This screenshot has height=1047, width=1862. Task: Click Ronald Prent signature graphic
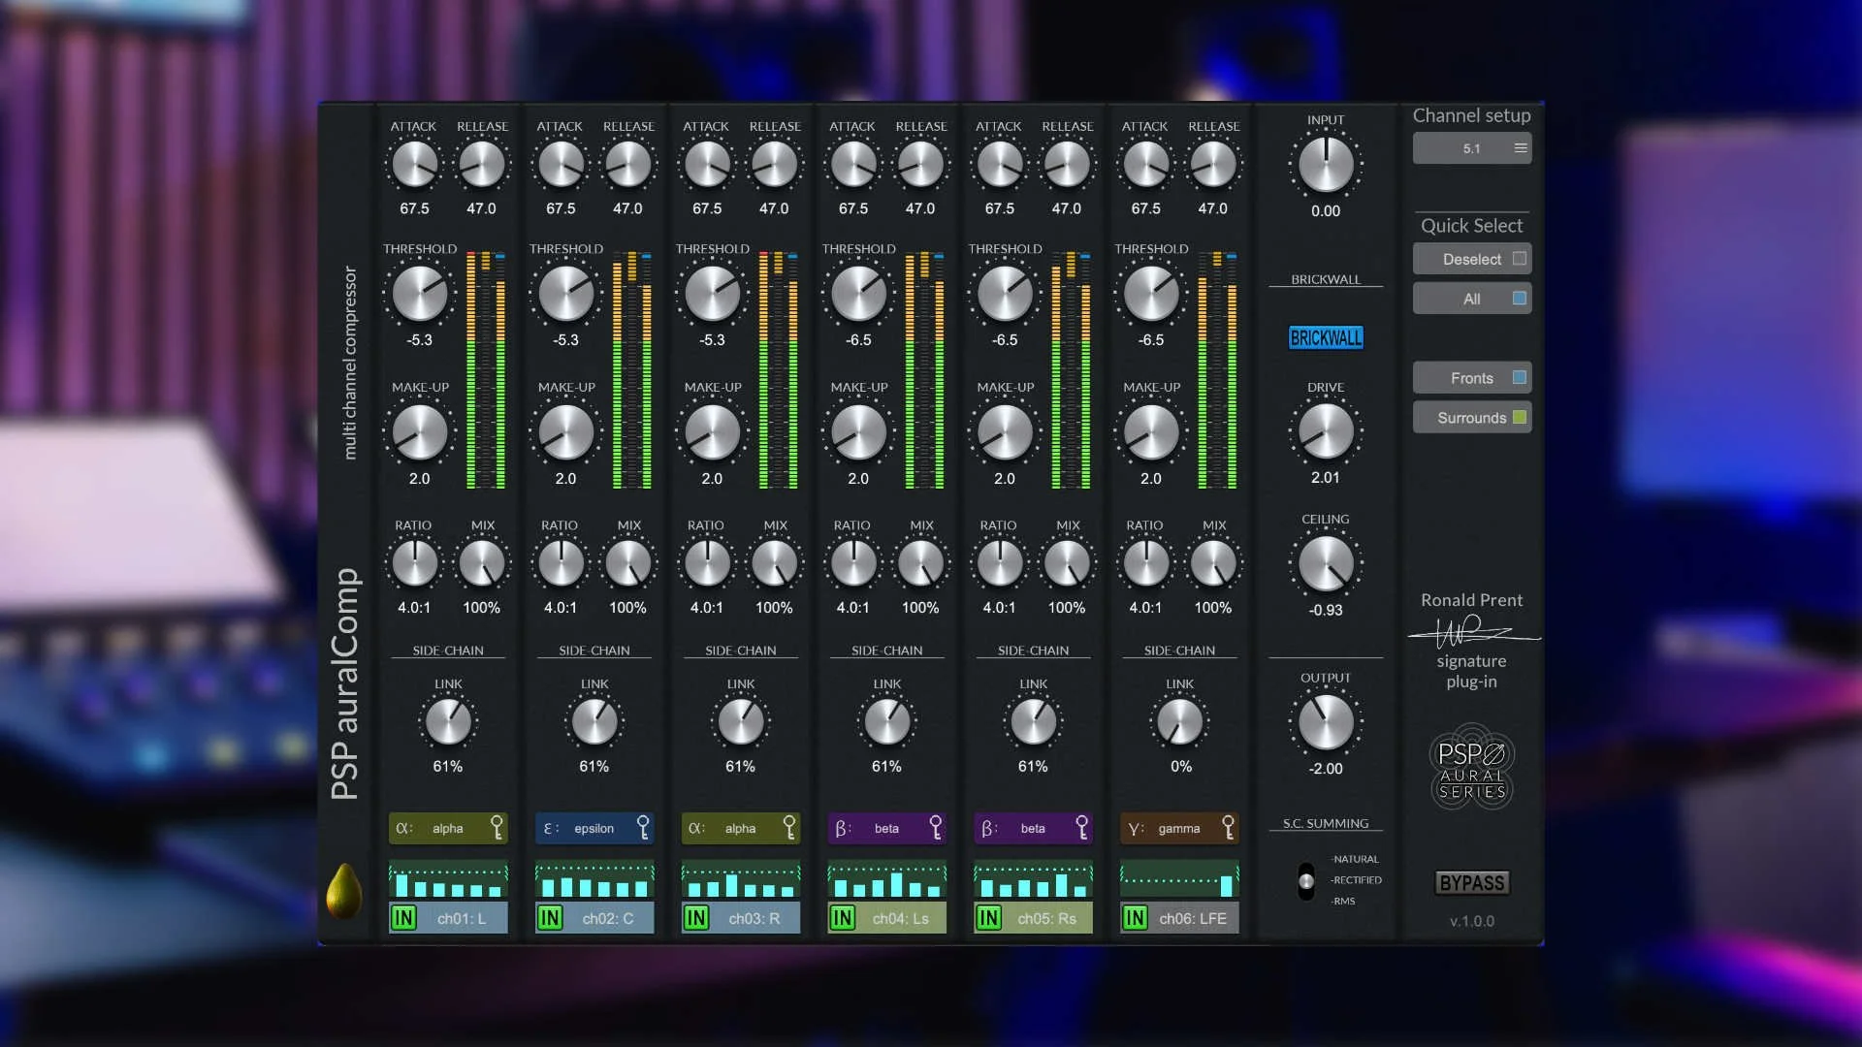[1471, 633]
